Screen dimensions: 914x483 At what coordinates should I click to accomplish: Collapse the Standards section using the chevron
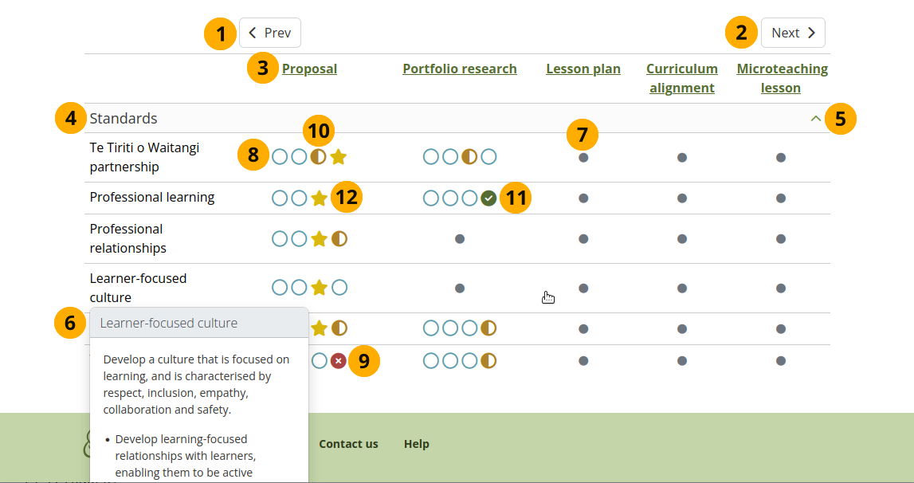coord(815,118)
